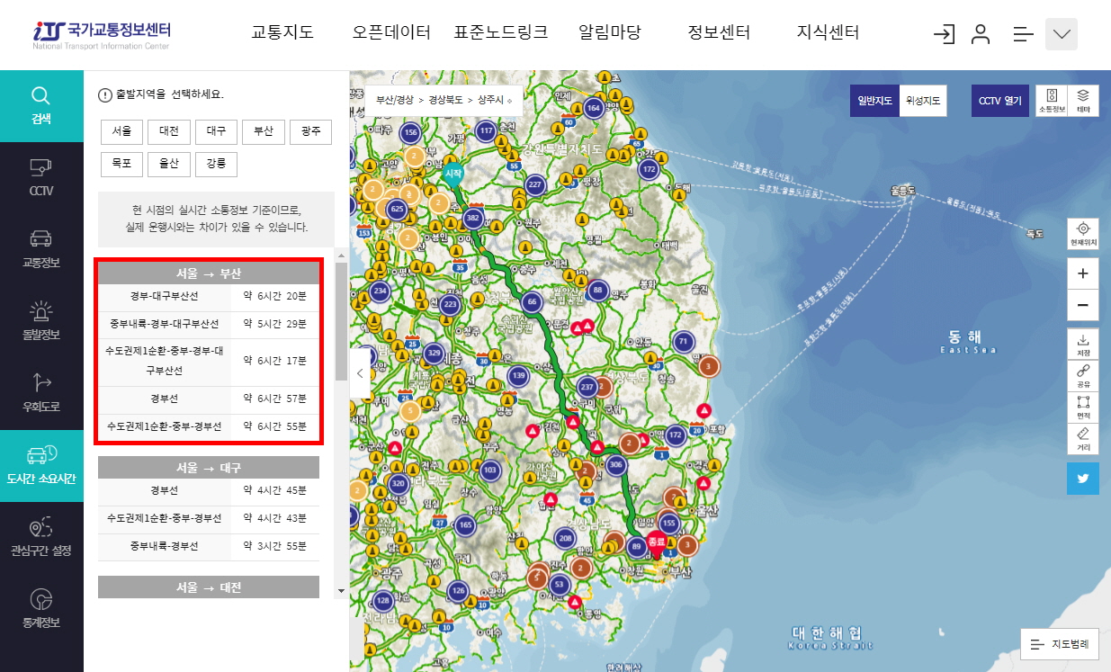Toggle the 테마 theme layers button
1111x672 pixels.
click(x=1083, y=101)
